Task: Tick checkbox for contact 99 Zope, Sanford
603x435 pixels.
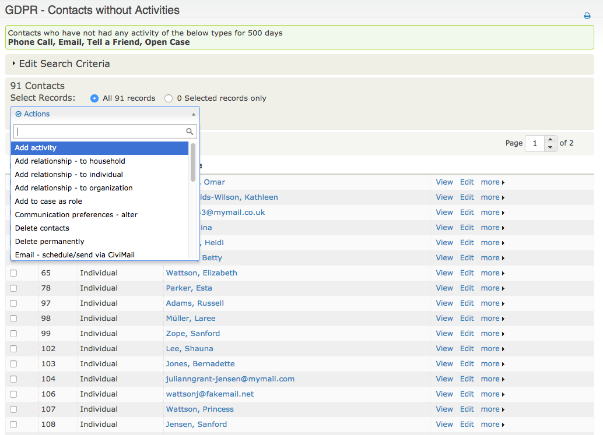Action: point(13,334)
